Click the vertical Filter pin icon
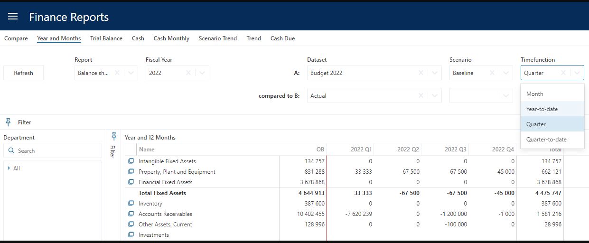Screen dimensions: 589x243 [113, 137]
